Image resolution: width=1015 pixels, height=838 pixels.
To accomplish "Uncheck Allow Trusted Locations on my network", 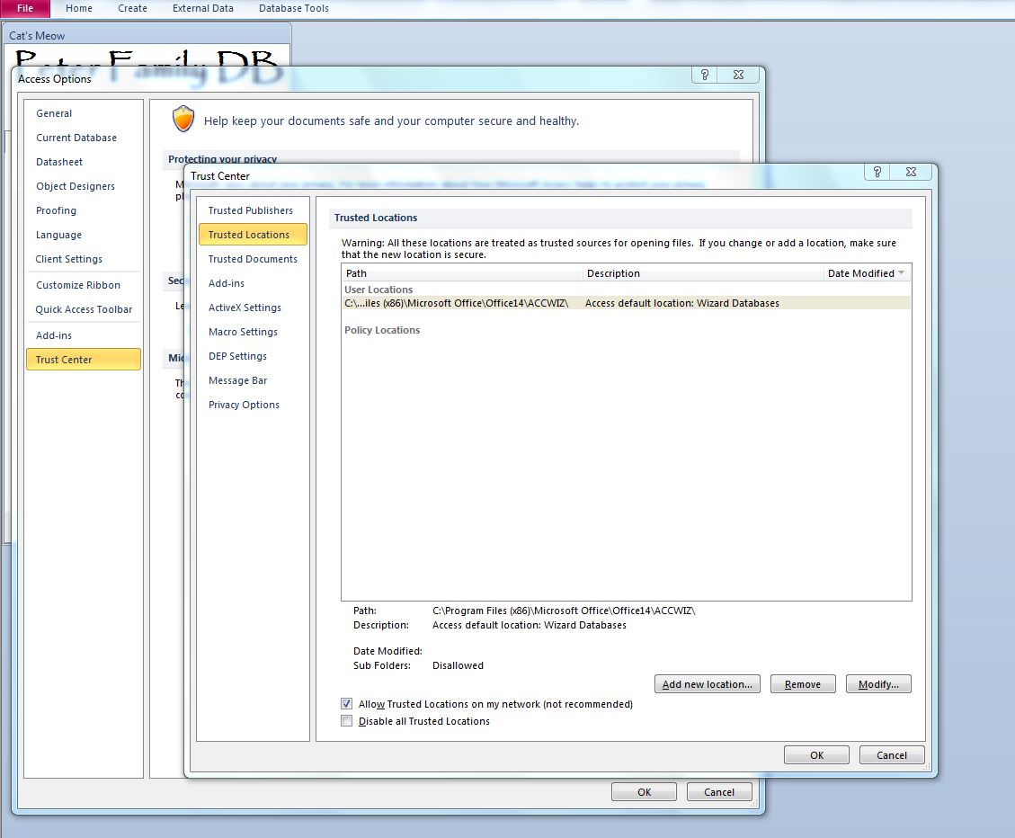I will 347,704.
